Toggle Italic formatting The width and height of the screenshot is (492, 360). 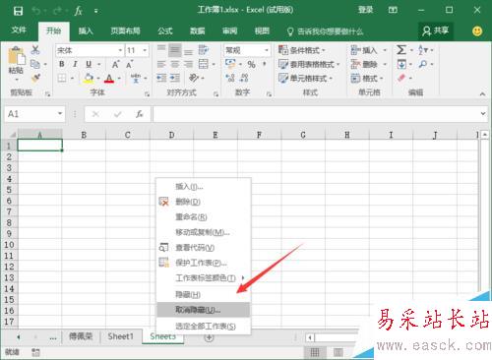click(x=75, y=64)
